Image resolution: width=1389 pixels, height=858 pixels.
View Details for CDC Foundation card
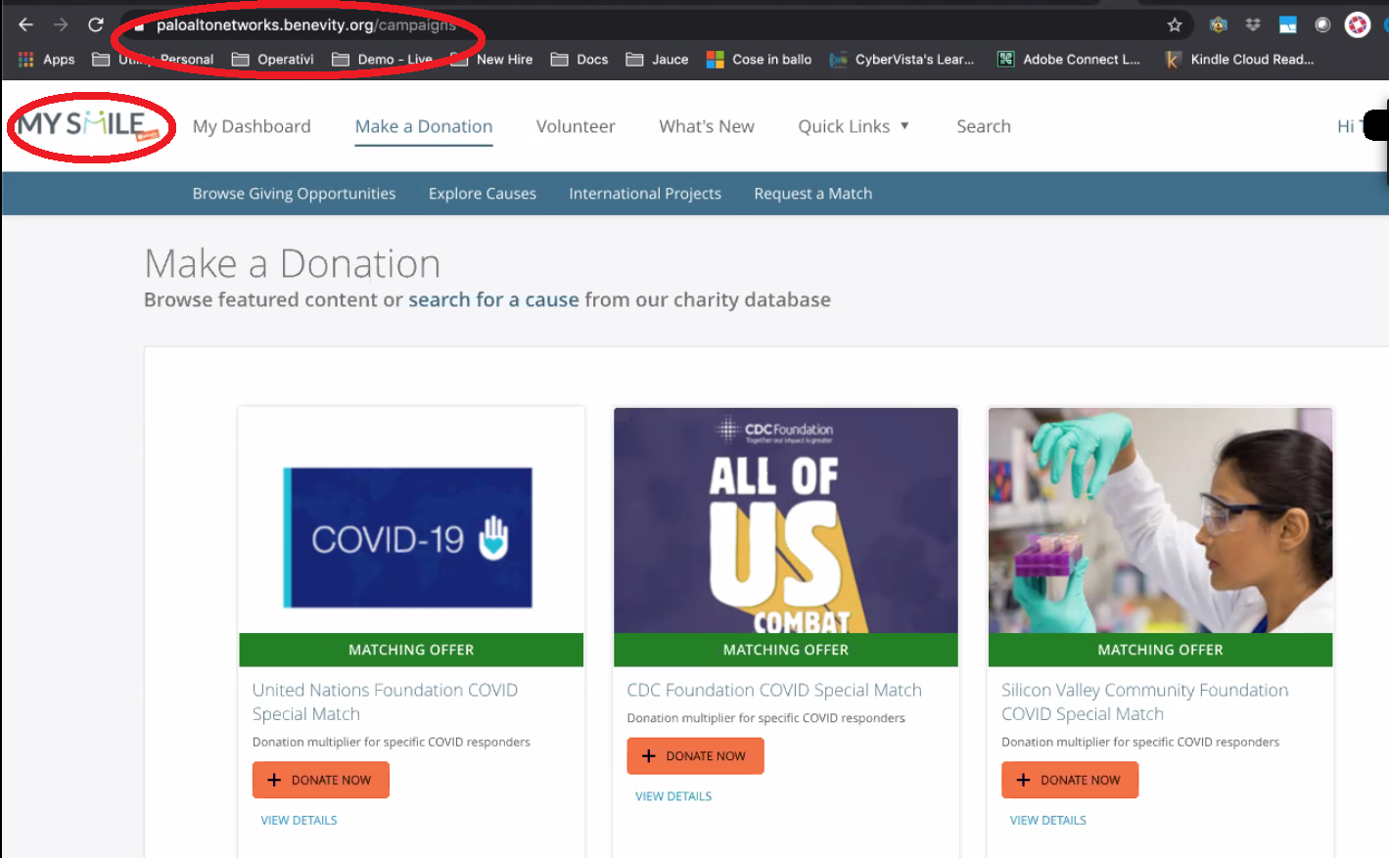(x=673, y=796)
